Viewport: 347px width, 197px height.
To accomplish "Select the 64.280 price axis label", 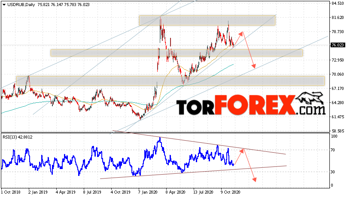I will [x=338, y=103].
